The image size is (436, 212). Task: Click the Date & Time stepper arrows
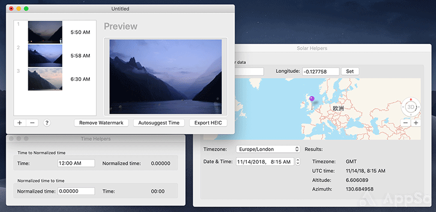pyautogui.click(x=298, y=161)
